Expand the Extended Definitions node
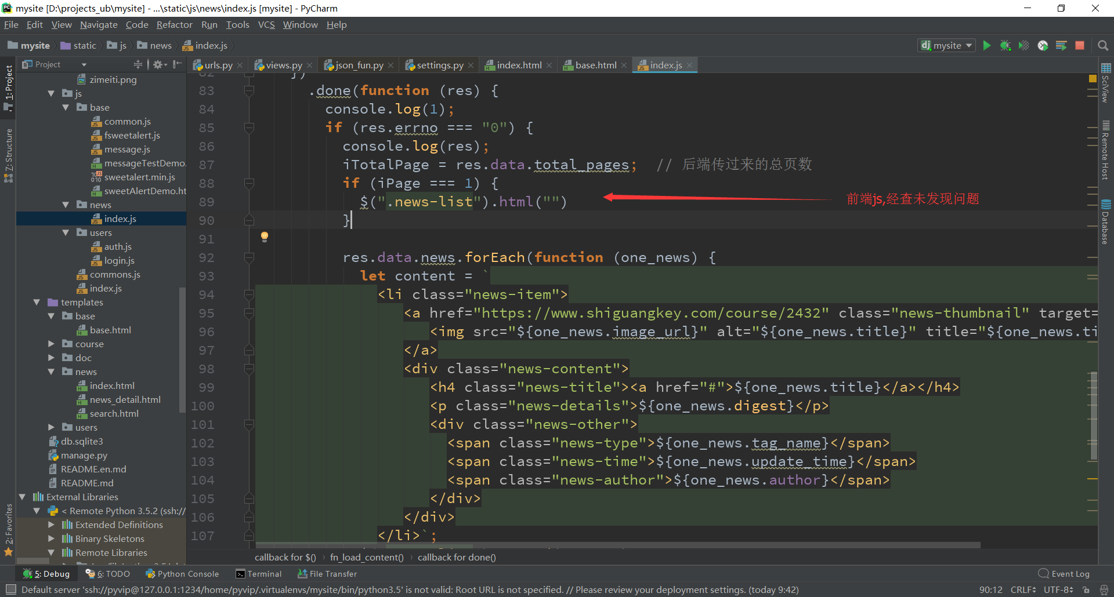The image size is (1114, 597). click(51, 525)
